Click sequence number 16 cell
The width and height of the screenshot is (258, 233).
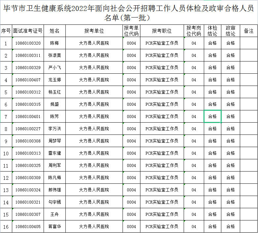6,227
